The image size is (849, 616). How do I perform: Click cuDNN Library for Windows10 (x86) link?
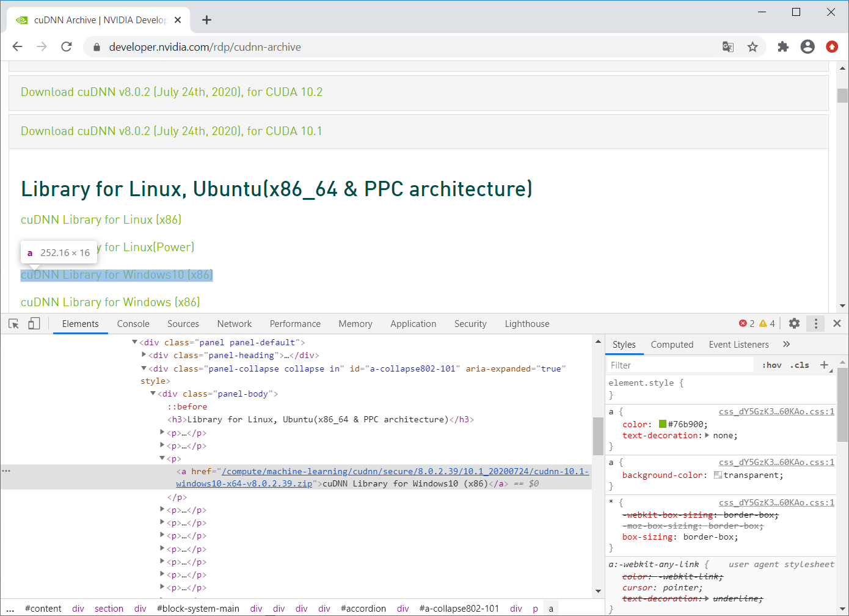[117, 275]
